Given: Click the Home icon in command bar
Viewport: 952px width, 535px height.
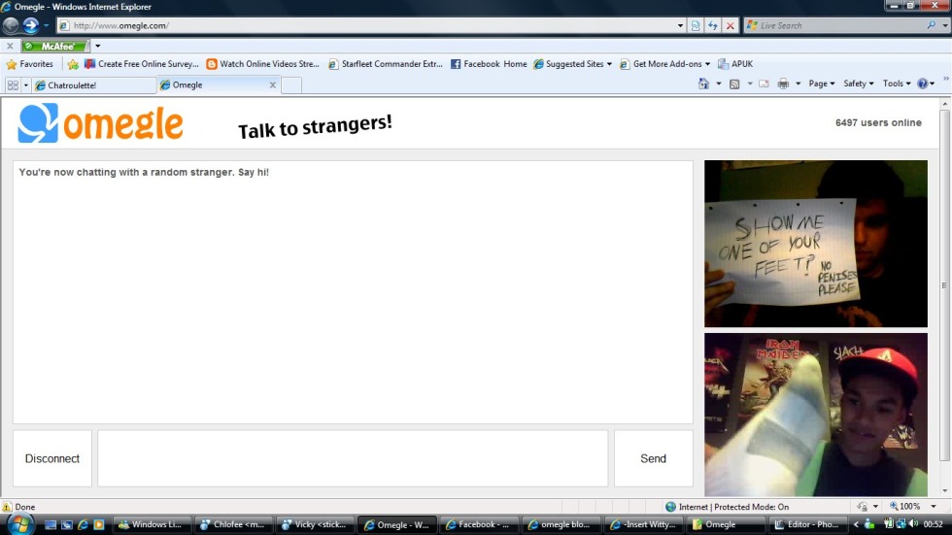Looking at the screenshot, I should click(703, 84).
